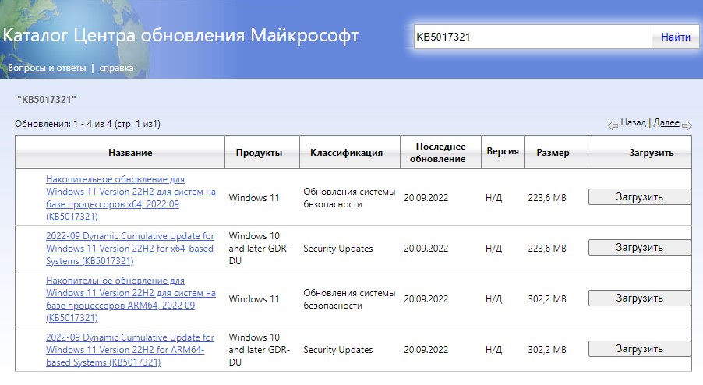Click the Windows 11 cell in x64 row

pyautogui.click(x=254, y=198)
